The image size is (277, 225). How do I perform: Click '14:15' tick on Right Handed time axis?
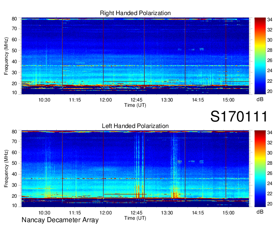tap(198, 100)
